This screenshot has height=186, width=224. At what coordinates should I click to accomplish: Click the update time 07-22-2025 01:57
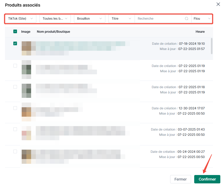coord(191,49)
